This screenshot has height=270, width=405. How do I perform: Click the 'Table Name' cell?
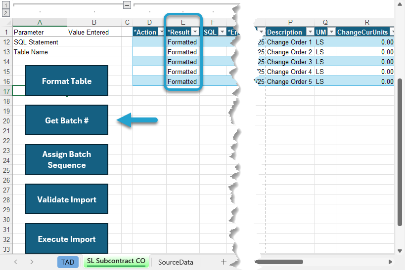(40, 52)
